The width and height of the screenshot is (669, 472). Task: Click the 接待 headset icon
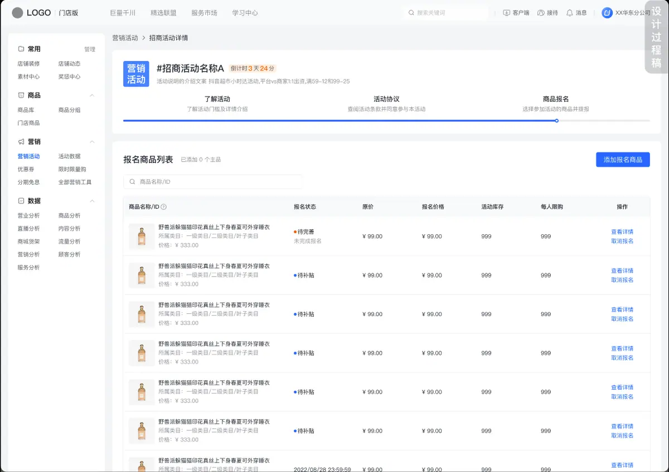point(541,13)
